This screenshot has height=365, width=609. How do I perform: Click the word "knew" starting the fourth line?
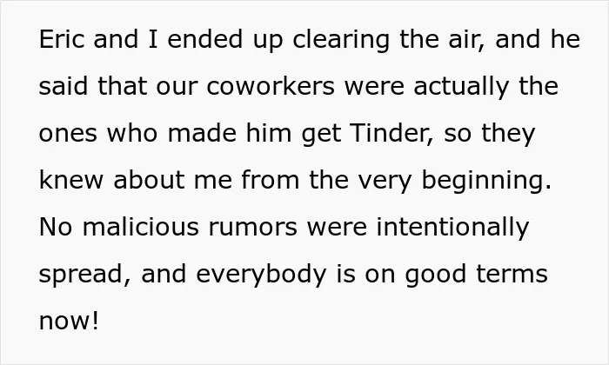71,180
